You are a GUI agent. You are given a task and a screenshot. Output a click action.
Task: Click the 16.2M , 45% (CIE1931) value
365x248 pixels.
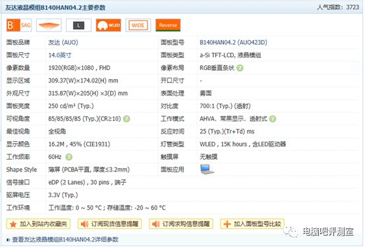79,144
